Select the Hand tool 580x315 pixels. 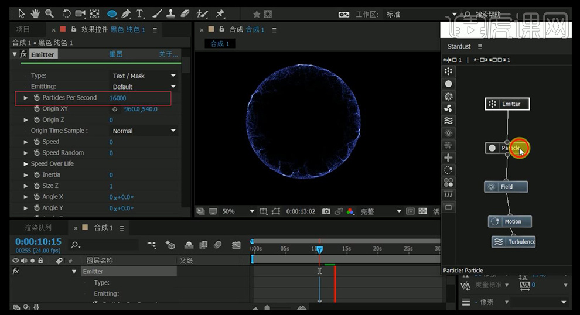click(35, 13)
